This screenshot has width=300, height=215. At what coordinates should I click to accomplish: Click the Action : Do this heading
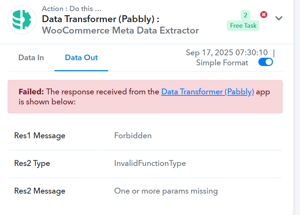tap(71, 9)
